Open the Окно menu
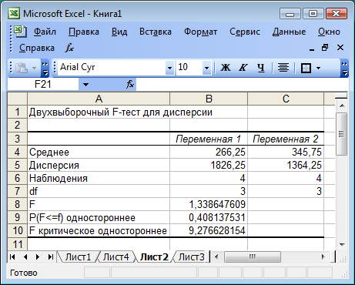The image size is (355, 285). (329, 32)
